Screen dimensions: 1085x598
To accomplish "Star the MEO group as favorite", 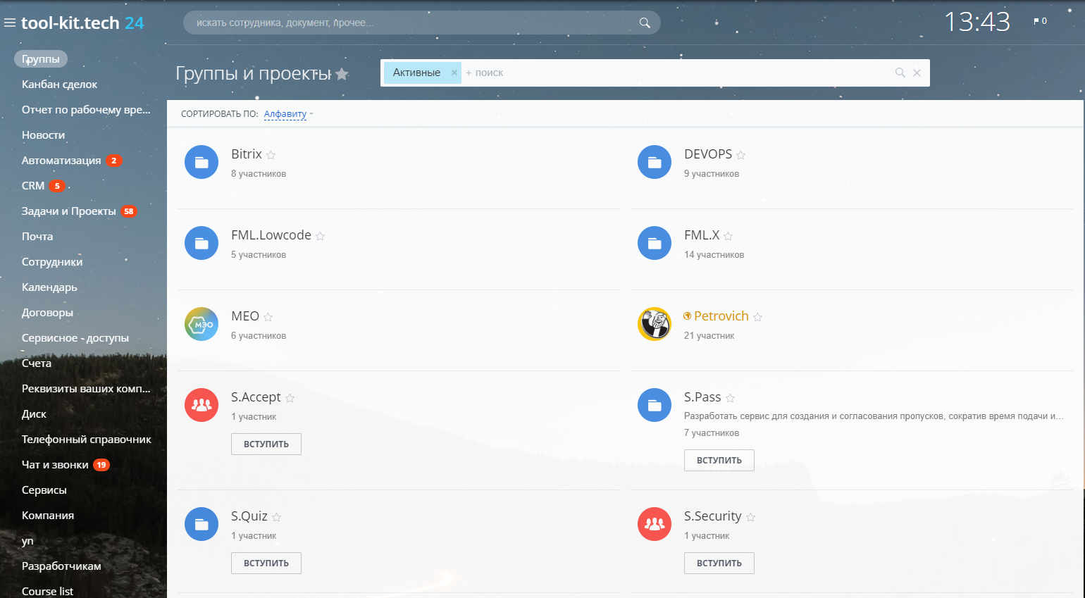I will [x=268, y=317].
